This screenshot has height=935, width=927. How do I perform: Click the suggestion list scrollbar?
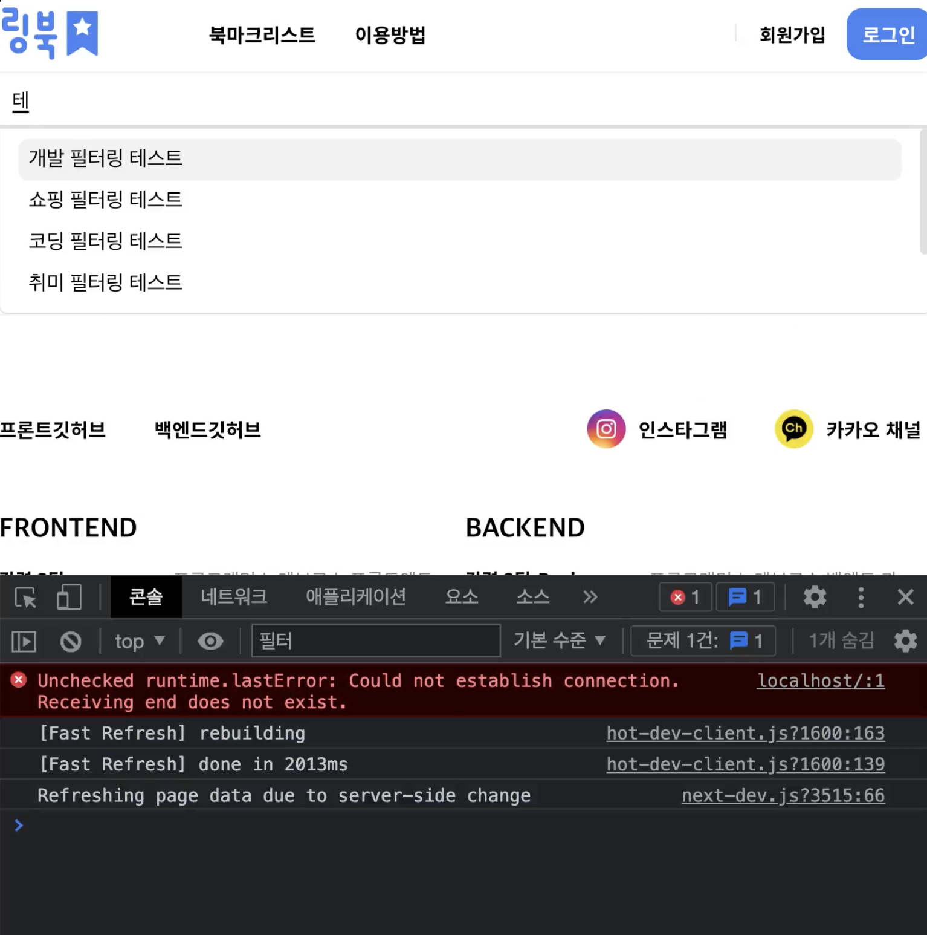[x=923, y=192]
